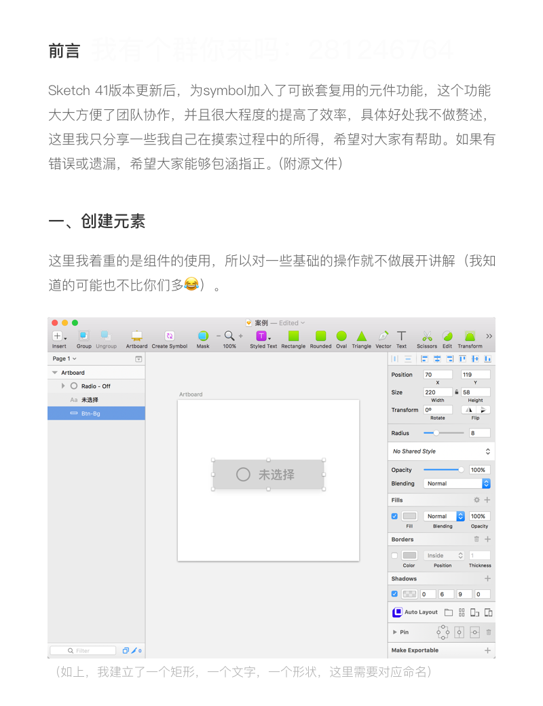
Task: Click the Transform tool icon
Action: [470, 336]
